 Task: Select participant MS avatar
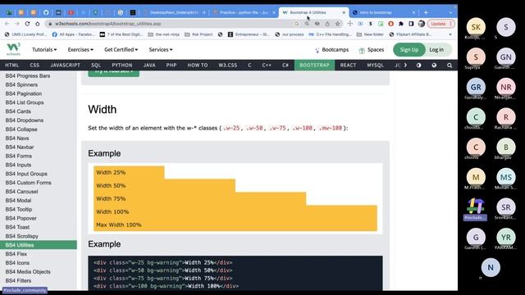click(505, 177)
